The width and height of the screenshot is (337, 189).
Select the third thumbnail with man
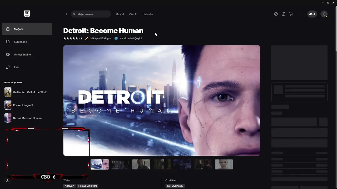click(x=141, y=164)
